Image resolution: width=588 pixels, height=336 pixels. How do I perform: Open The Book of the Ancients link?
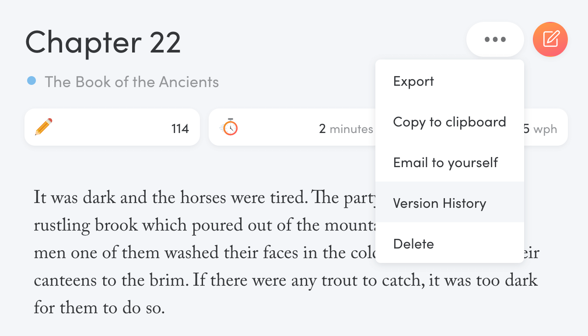[x=132, y=82]
